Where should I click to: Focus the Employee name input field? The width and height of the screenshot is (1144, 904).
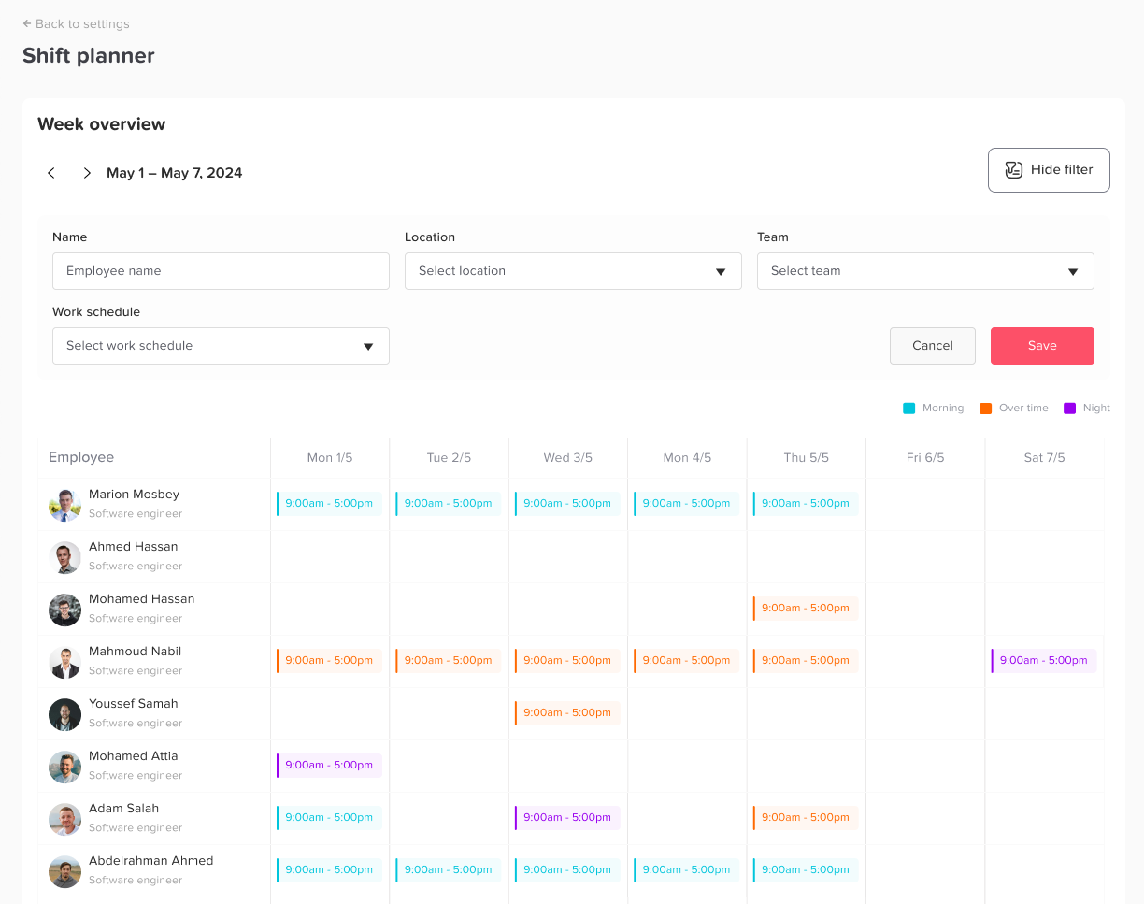(x=221, y=271)
